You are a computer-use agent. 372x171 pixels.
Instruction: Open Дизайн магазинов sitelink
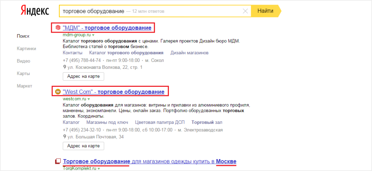tap(189, 53)
